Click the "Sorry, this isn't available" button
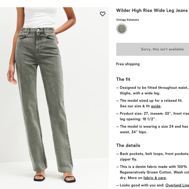Image resolution: width=189 pixels, height=189 pixels. pyautogui.click(x=153, y=49)
